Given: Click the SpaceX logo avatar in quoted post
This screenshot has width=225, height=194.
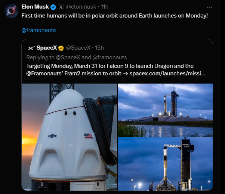Looking at the screenshot, I should [x=31, y=48].
